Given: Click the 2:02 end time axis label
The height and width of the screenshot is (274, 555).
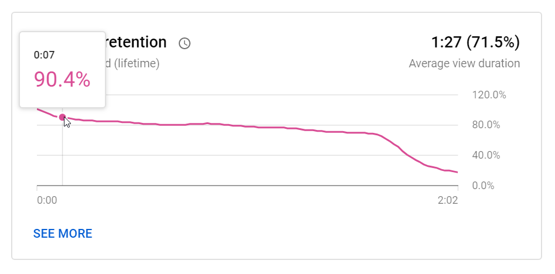Looking at the screenshot, I should (448, 200).
